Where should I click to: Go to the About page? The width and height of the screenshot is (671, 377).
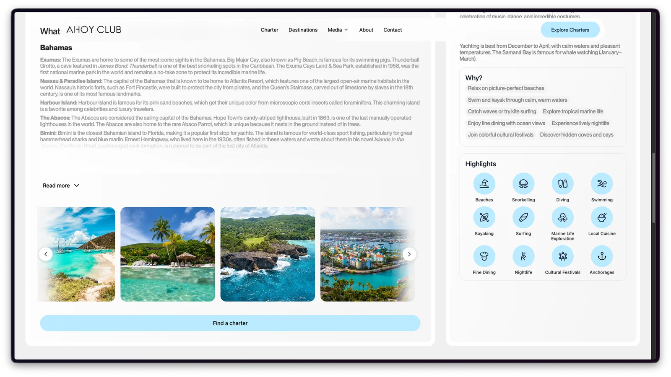pyautogui.click(x=366, y=30)
